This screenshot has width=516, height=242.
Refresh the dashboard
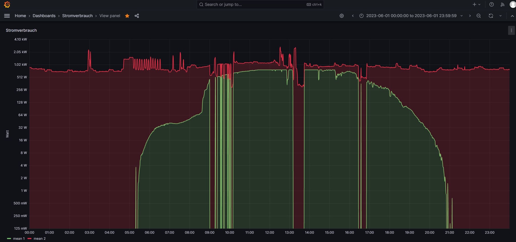(491, 16)
